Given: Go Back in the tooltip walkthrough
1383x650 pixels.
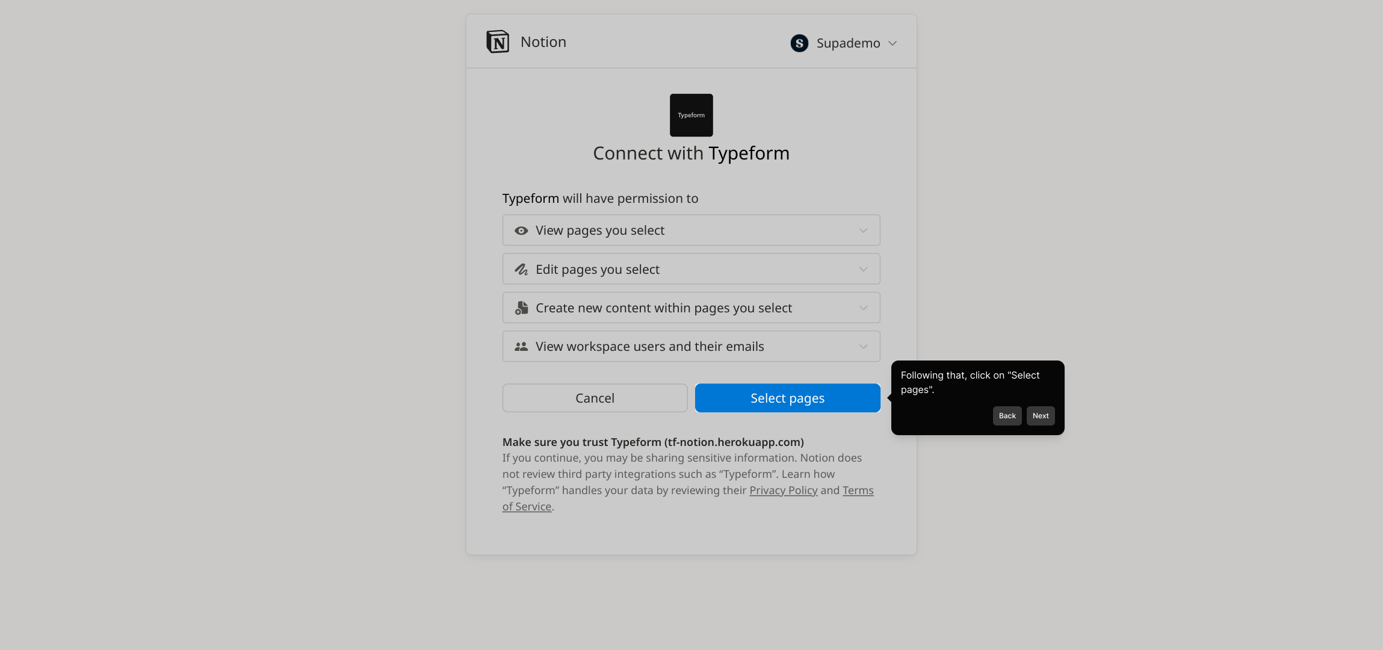Looking at the screenshot, I should point(1007,416).
